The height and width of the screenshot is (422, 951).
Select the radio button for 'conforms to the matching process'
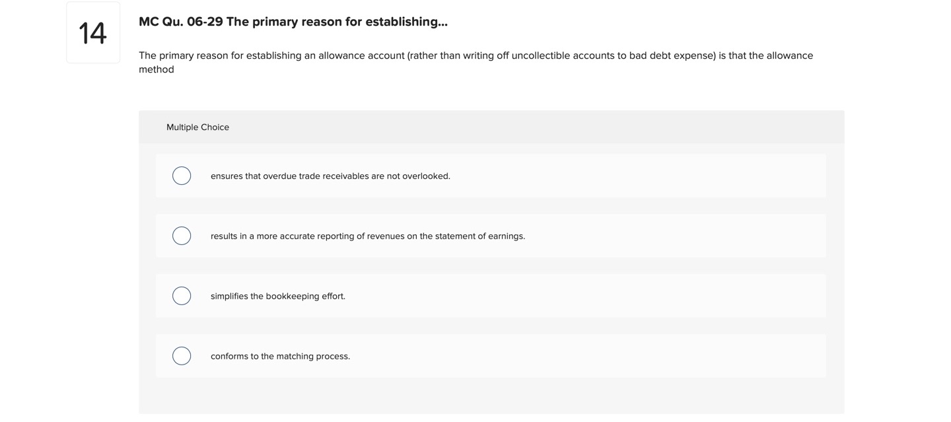coord(182,356)
